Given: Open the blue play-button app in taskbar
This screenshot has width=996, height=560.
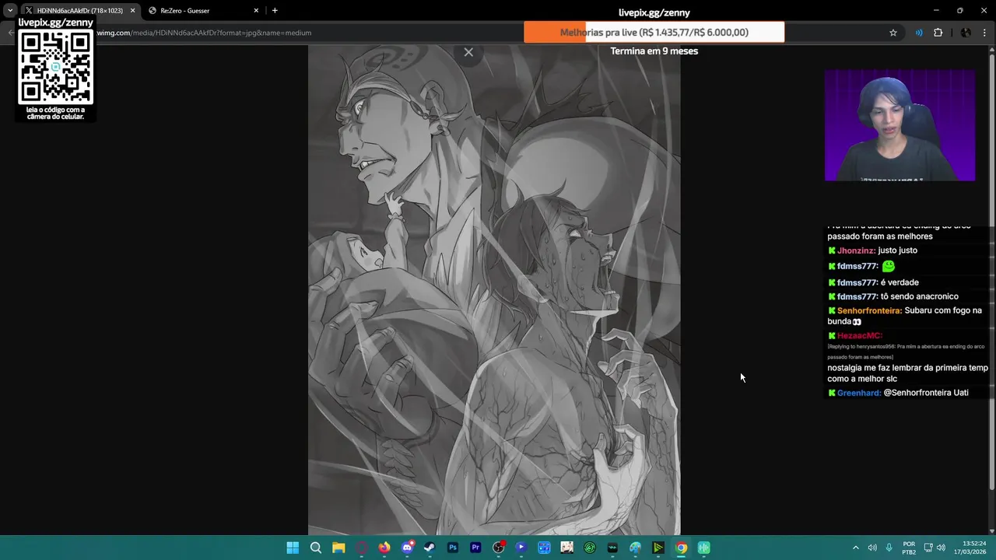Looking at the screenshot, I should click(521, 548).
